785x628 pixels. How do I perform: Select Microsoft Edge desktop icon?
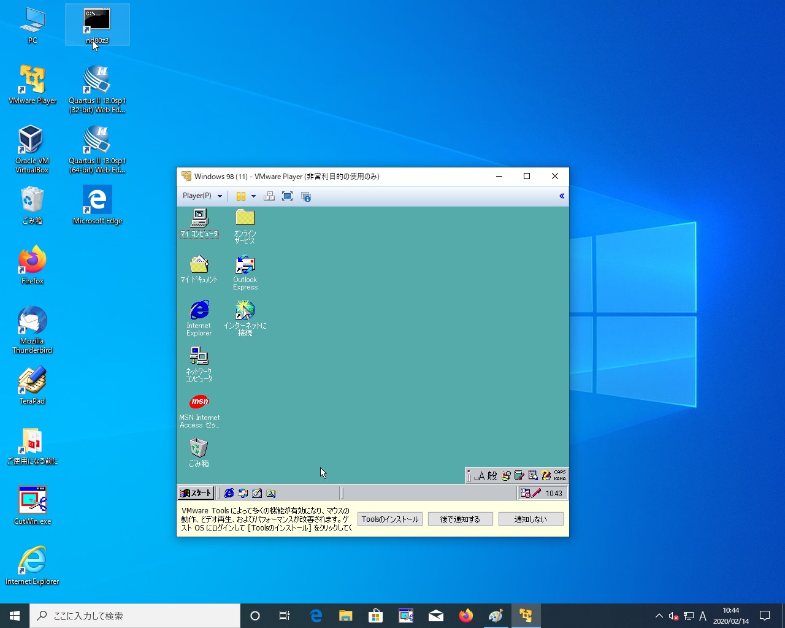pyautogui.click(x=98, y=205)
